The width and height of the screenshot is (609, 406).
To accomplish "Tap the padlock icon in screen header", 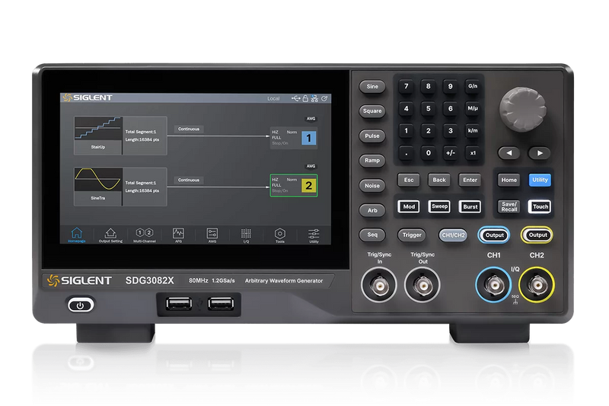I will [x=305, y=98].
